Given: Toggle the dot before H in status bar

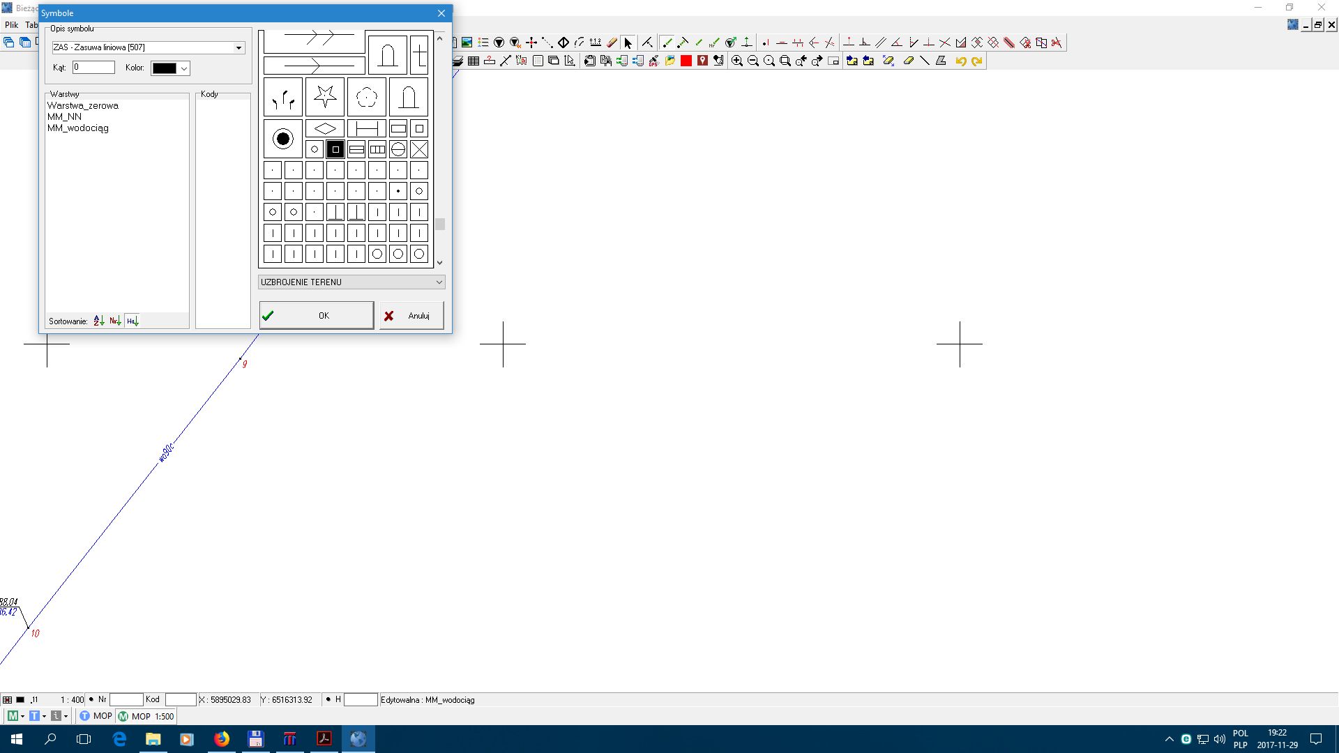Looking at the screenshot, I should [328, 699].
